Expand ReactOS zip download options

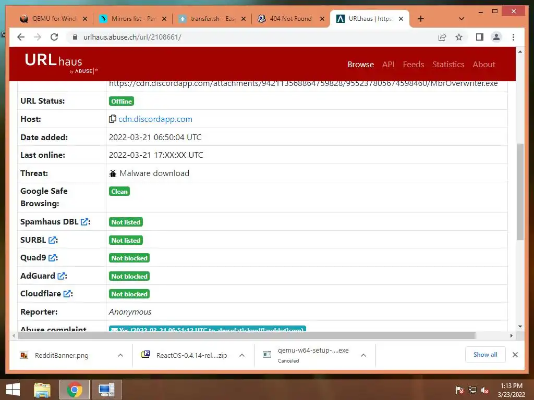242,355
